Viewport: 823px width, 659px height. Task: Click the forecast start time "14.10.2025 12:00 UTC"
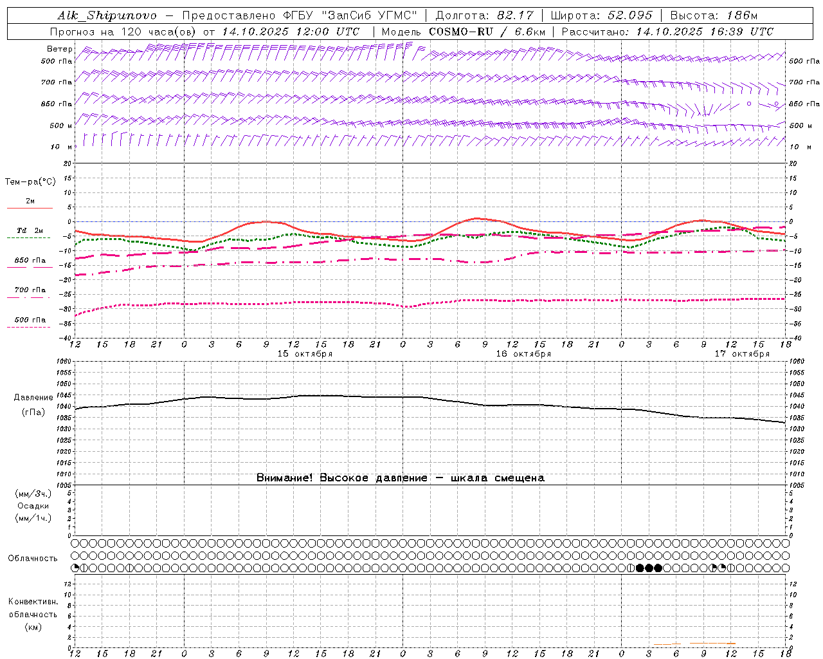click(291, 32)
